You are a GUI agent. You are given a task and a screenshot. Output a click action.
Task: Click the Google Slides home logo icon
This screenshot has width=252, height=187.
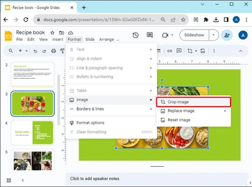[x=8, y=36]
